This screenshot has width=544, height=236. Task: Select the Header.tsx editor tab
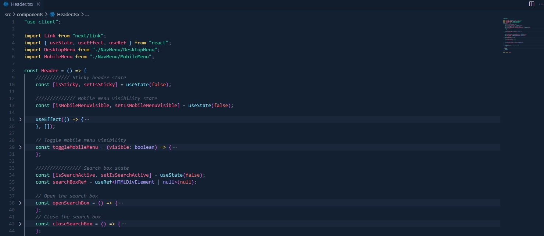coord(22,4)
